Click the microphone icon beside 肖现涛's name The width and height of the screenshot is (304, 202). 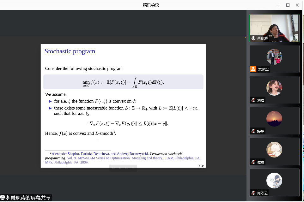click(x=253, y=39)
